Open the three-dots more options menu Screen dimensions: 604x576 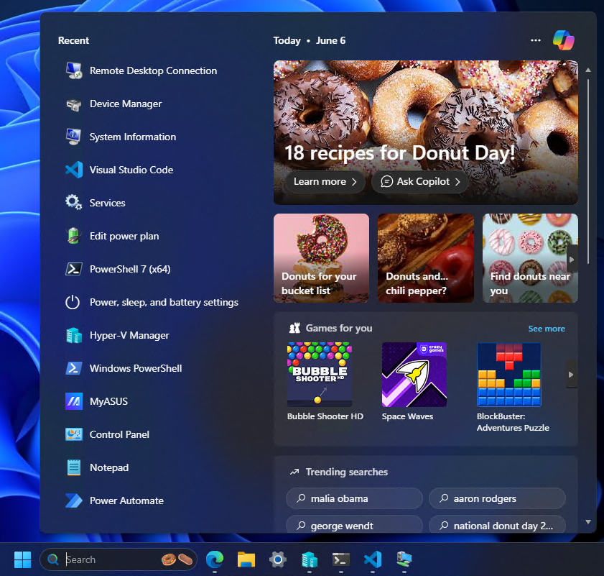click(x=535, y=40)
